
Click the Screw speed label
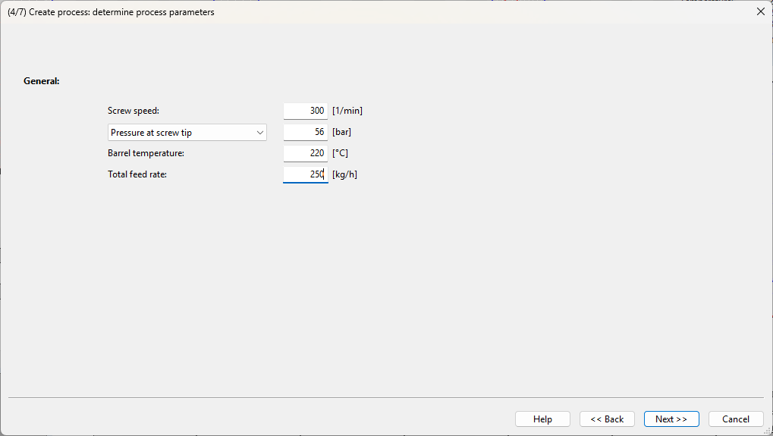pyautogui.click(x=134, y=111)
